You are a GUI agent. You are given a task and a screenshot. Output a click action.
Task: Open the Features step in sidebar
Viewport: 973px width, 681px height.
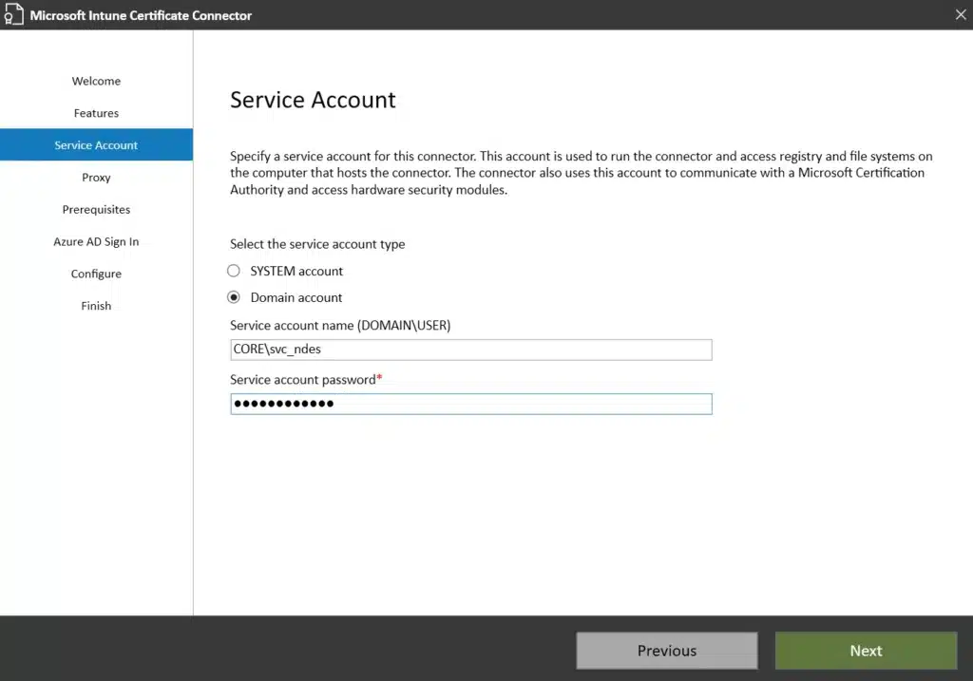pos(96,113)
